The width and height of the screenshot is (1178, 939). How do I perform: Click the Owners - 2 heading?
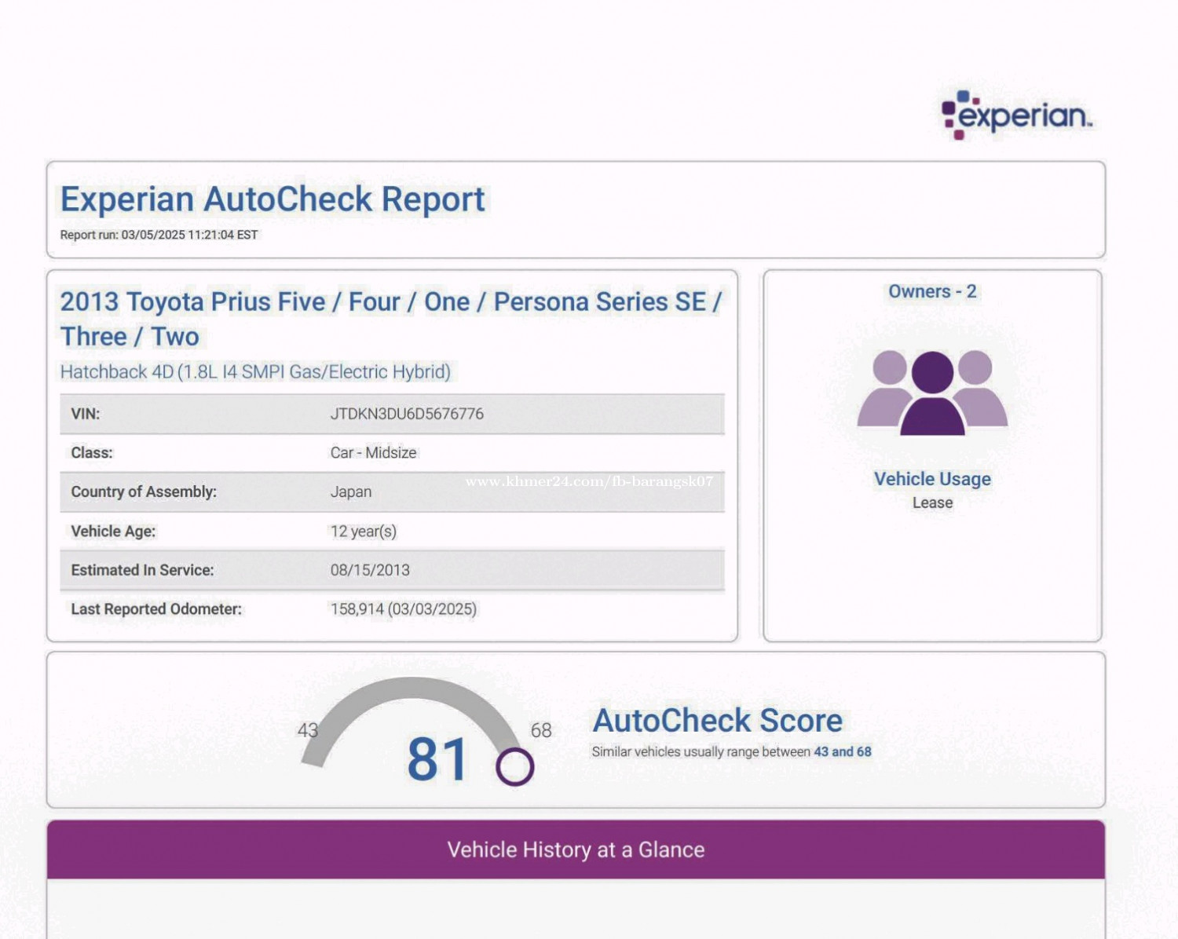932,291
